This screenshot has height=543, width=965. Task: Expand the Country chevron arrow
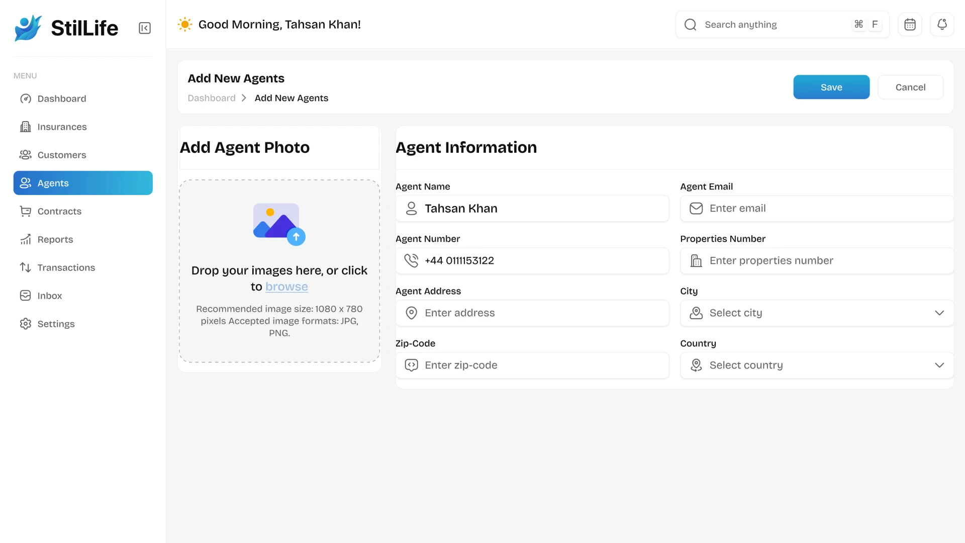940,365
